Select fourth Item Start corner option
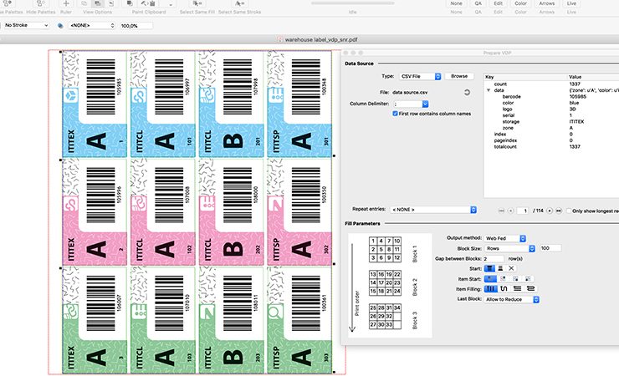Screen dimensions: 619x376 point(528,278)
